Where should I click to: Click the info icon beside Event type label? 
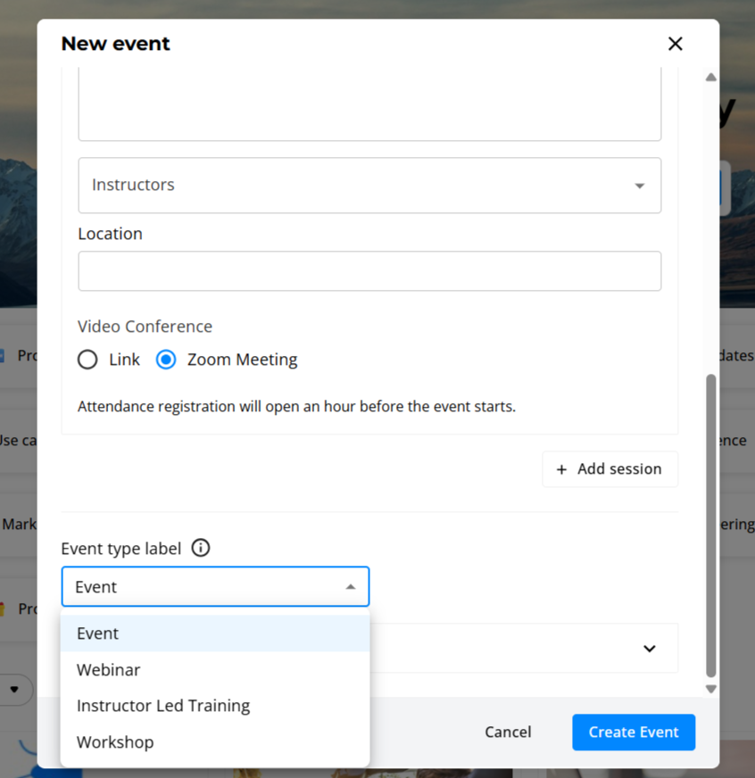(x=201, y=548)
